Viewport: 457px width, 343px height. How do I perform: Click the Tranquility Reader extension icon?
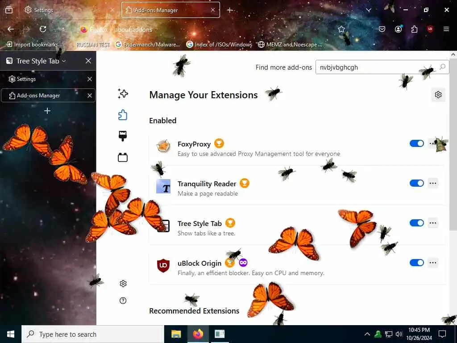tap(163, 186)
